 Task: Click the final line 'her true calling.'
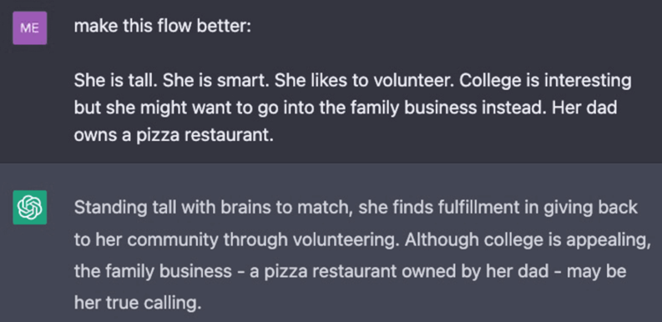[138, 303]
